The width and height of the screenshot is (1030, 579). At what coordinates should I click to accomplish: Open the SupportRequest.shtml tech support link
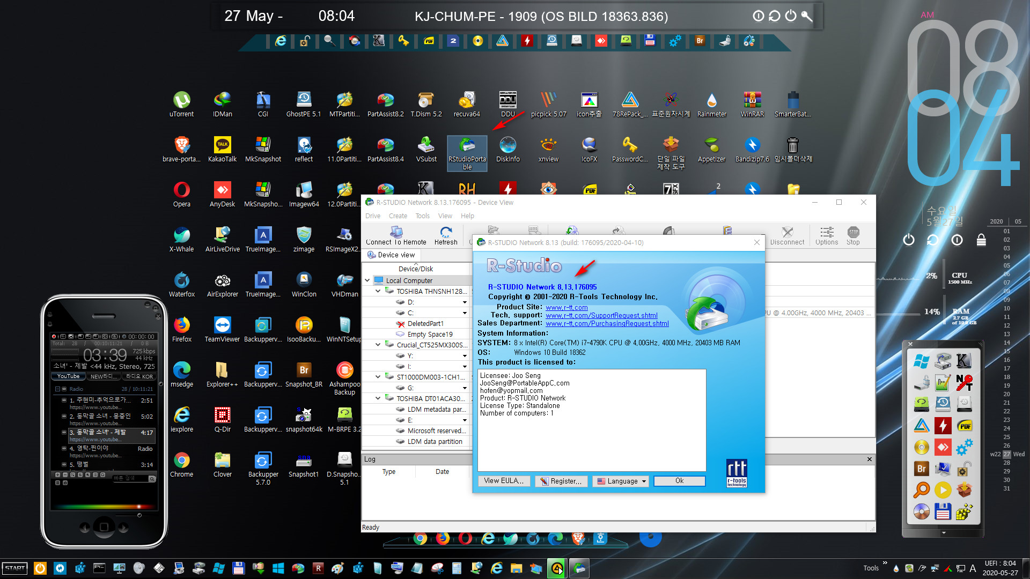(601, 316)
